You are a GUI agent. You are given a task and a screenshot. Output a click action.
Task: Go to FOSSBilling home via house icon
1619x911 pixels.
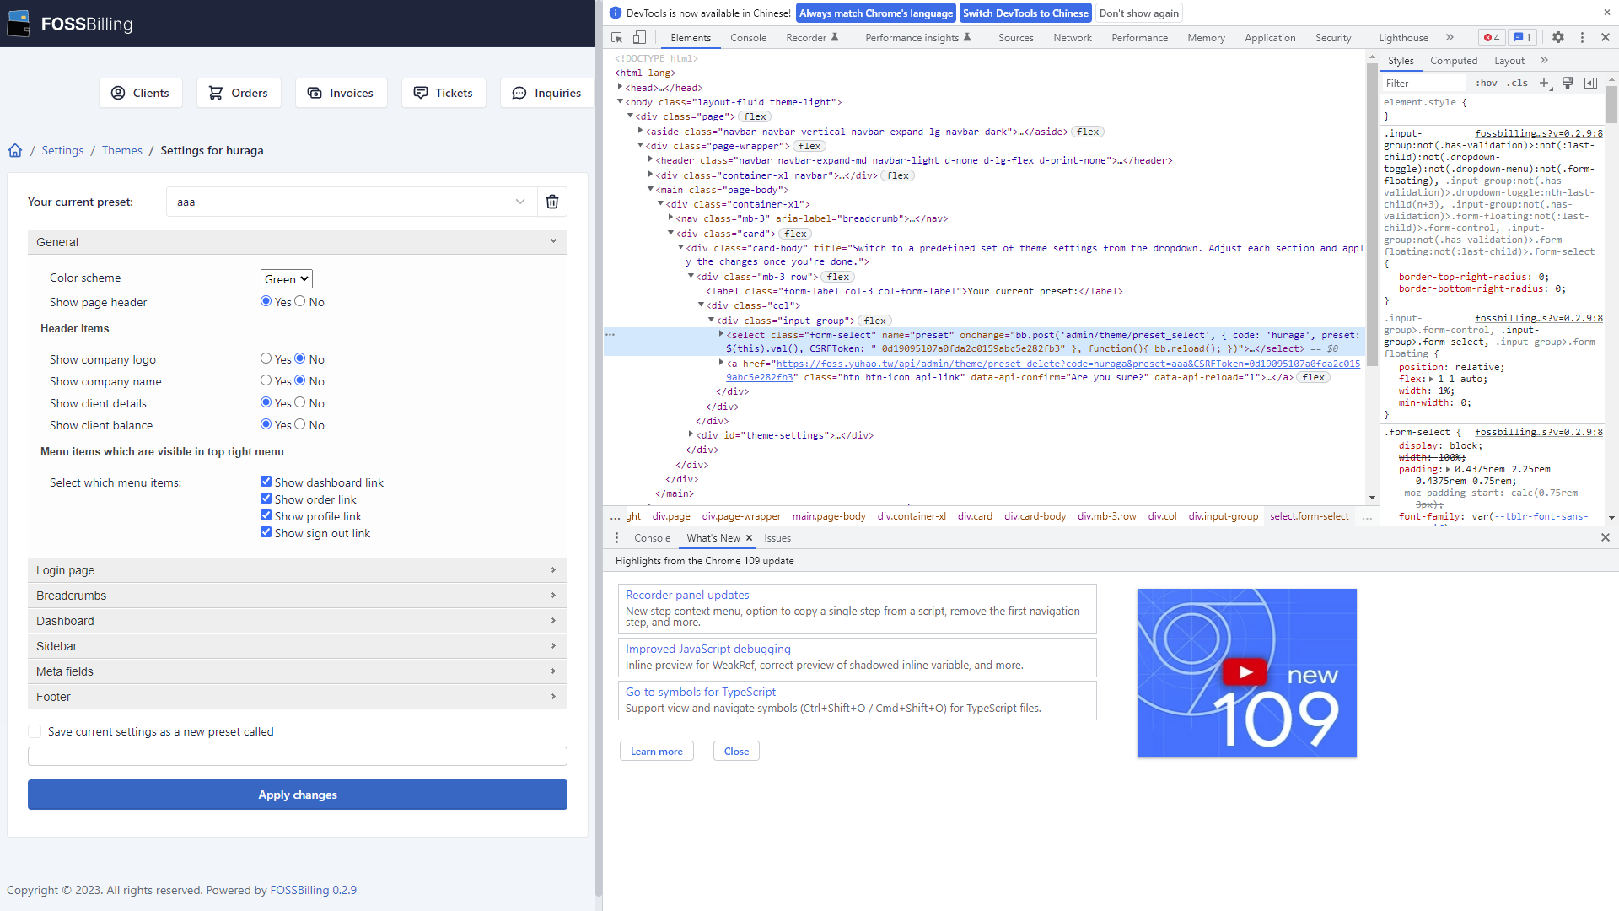tap(15, 150)
